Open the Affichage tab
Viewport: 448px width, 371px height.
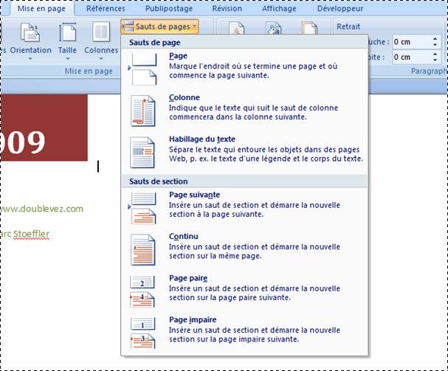coord(279,9)
